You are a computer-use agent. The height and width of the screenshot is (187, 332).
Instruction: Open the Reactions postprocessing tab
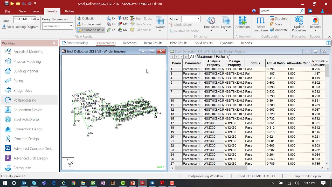click(130, 43)
